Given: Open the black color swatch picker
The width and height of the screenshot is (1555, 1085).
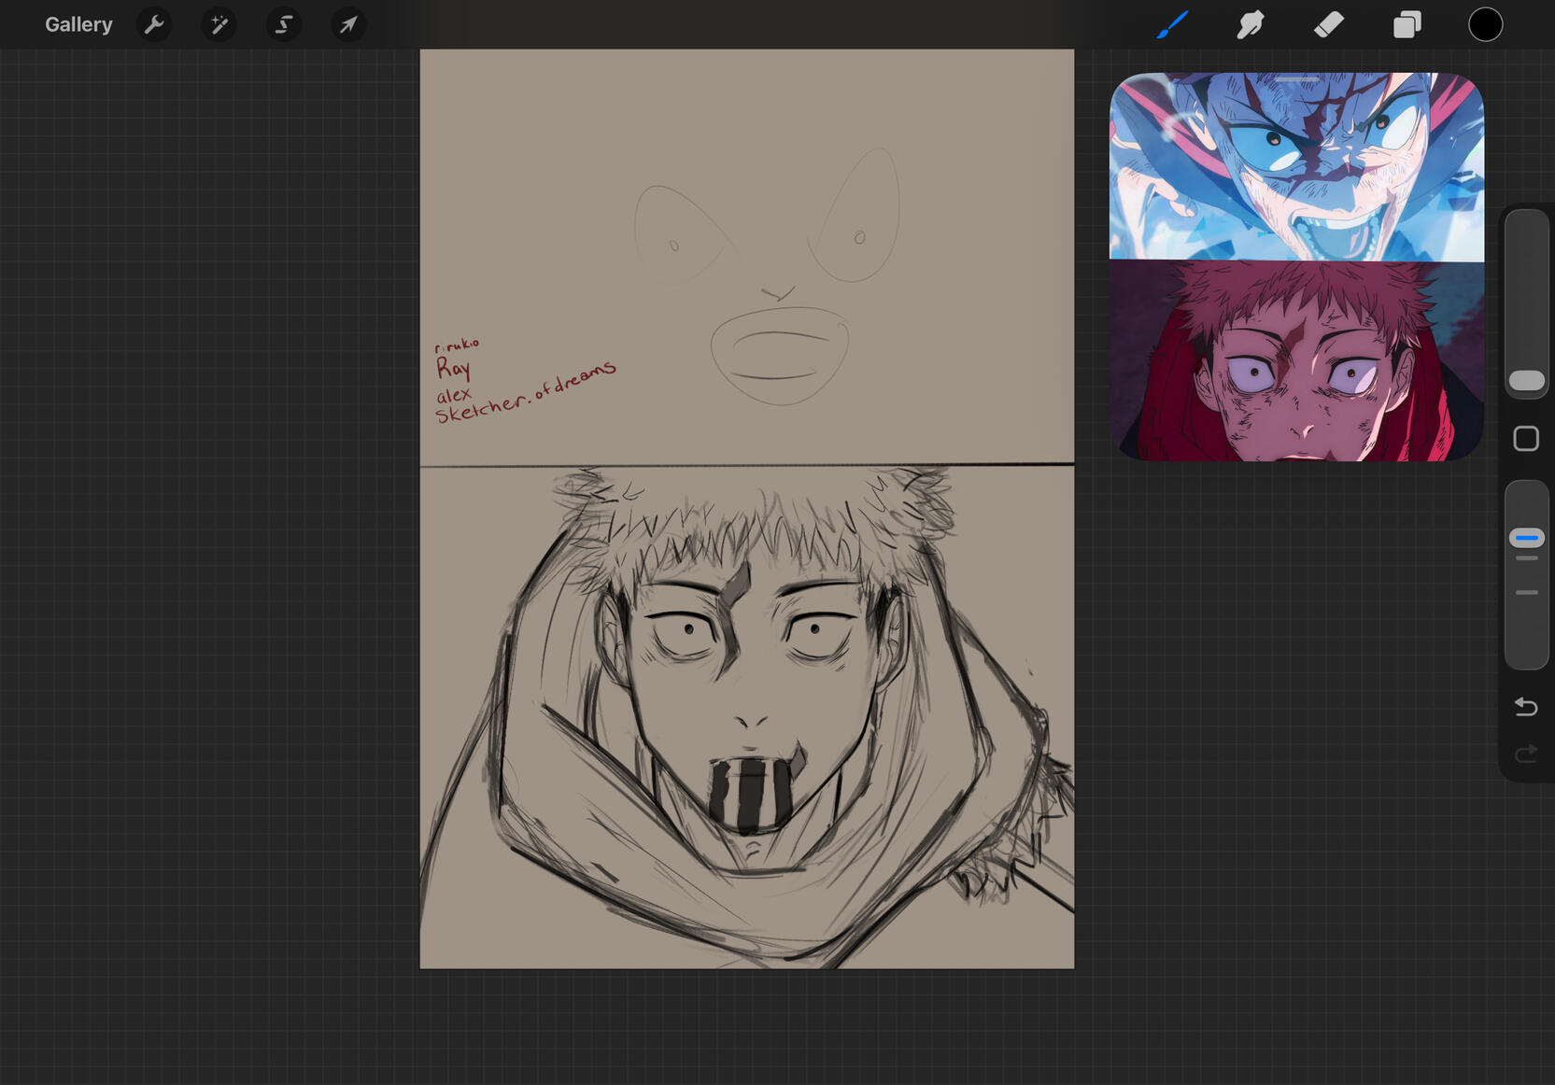Looking at the screenshot, I should point(1486,24).
